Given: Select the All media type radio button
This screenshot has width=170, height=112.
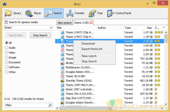Looking at the screenshot, I should coord(7,43).
